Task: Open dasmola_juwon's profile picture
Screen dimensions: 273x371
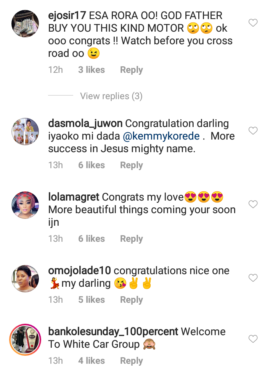Action: (x=25, y=132)
